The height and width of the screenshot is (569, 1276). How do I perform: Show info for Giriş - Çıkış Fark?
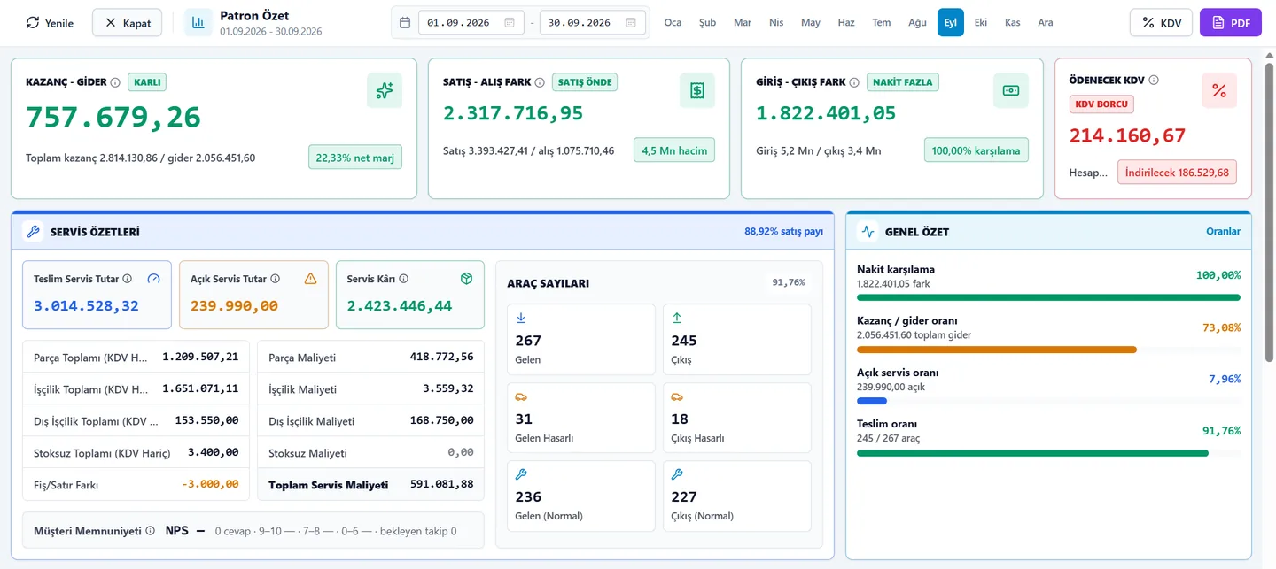[854, 82]
